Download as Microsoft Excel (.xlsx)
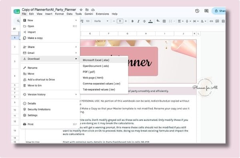The image size is (240, 158). coord(104,60)
